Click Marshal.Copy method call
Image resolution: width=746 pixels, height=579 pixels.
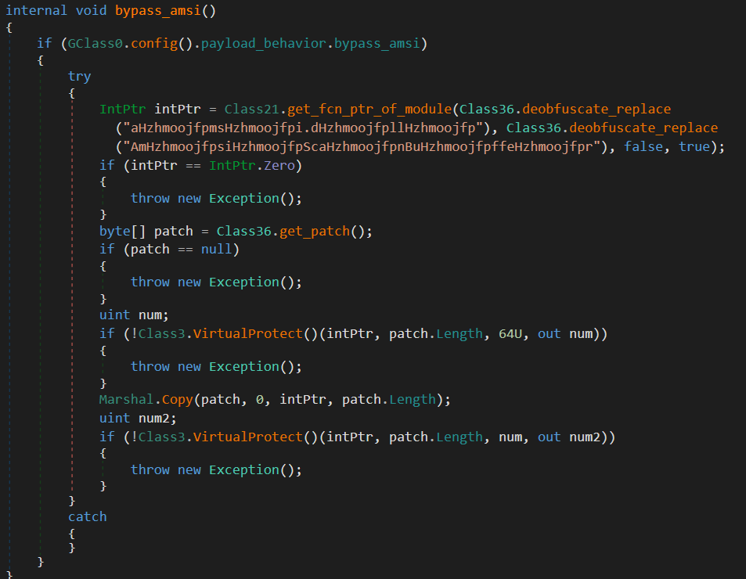pyautogui.click(x=146, y=400)
